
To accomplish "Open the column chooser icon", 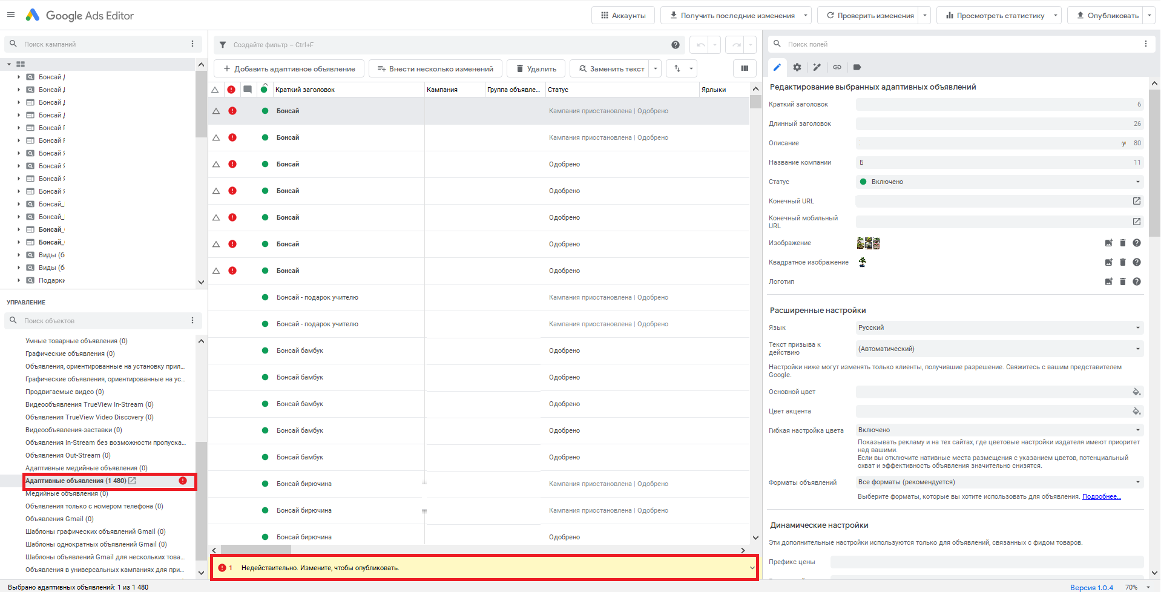I will click(x=745, y=68).
